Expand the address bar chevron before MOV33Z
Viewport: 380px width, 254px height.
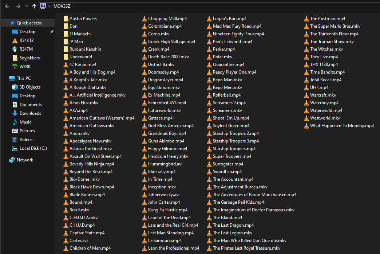[x=49, y=6]
